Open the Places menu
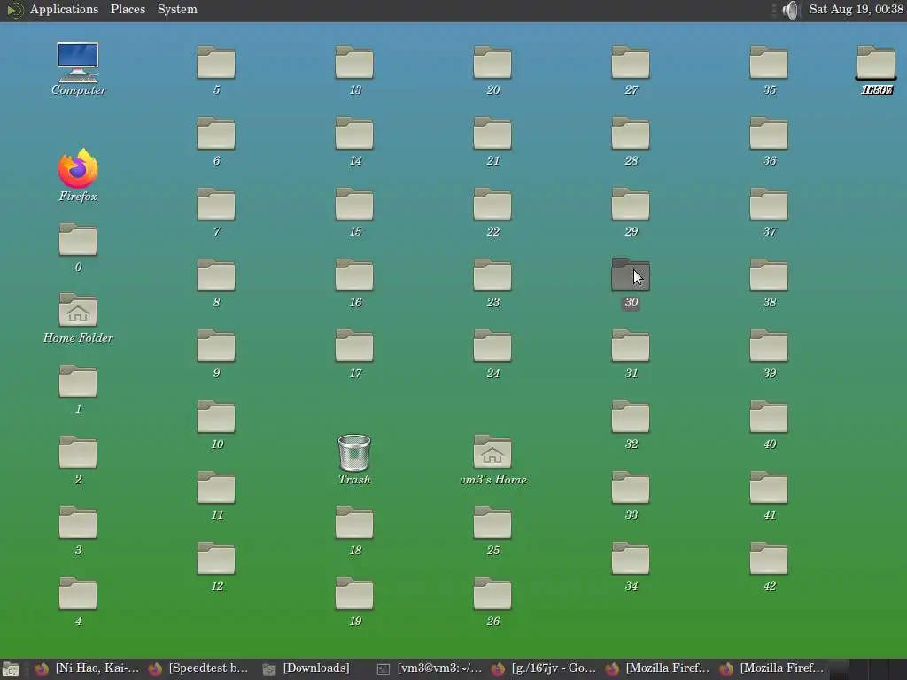Screen dimensions: 907x680 point(128,10)
